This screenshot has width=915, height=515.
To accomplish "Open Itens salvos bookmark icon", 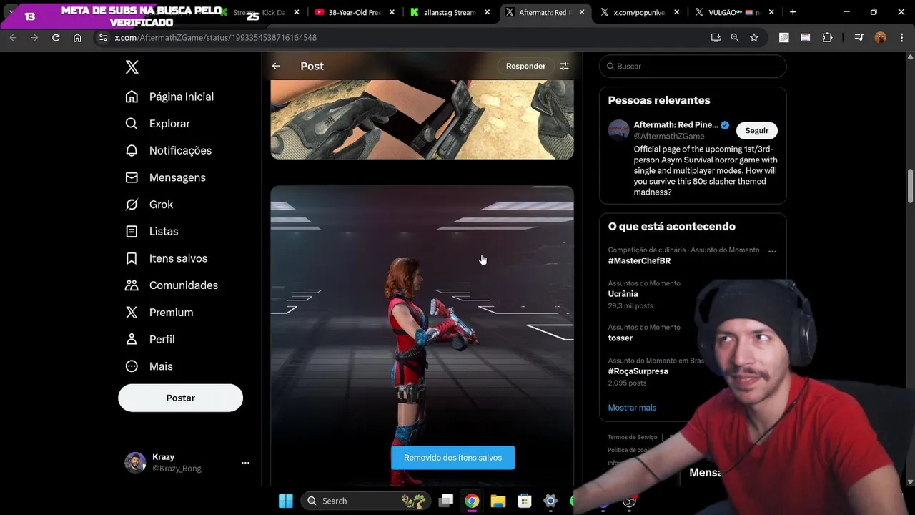I will pos(132,258).
